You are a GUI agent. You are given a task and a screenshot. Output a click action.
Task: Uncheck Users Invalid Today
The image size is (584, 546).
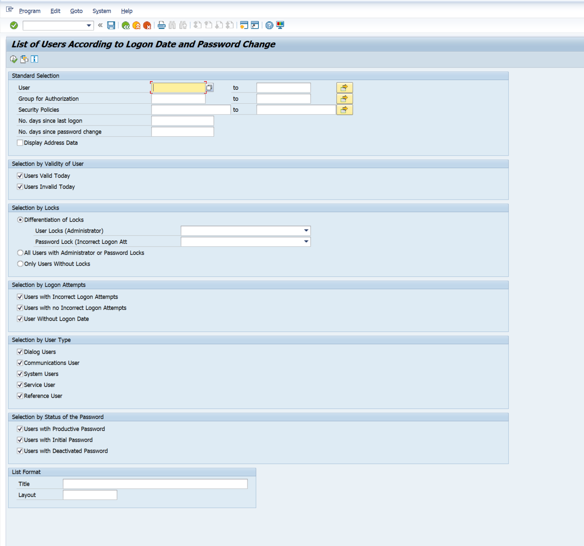[20, 187]
